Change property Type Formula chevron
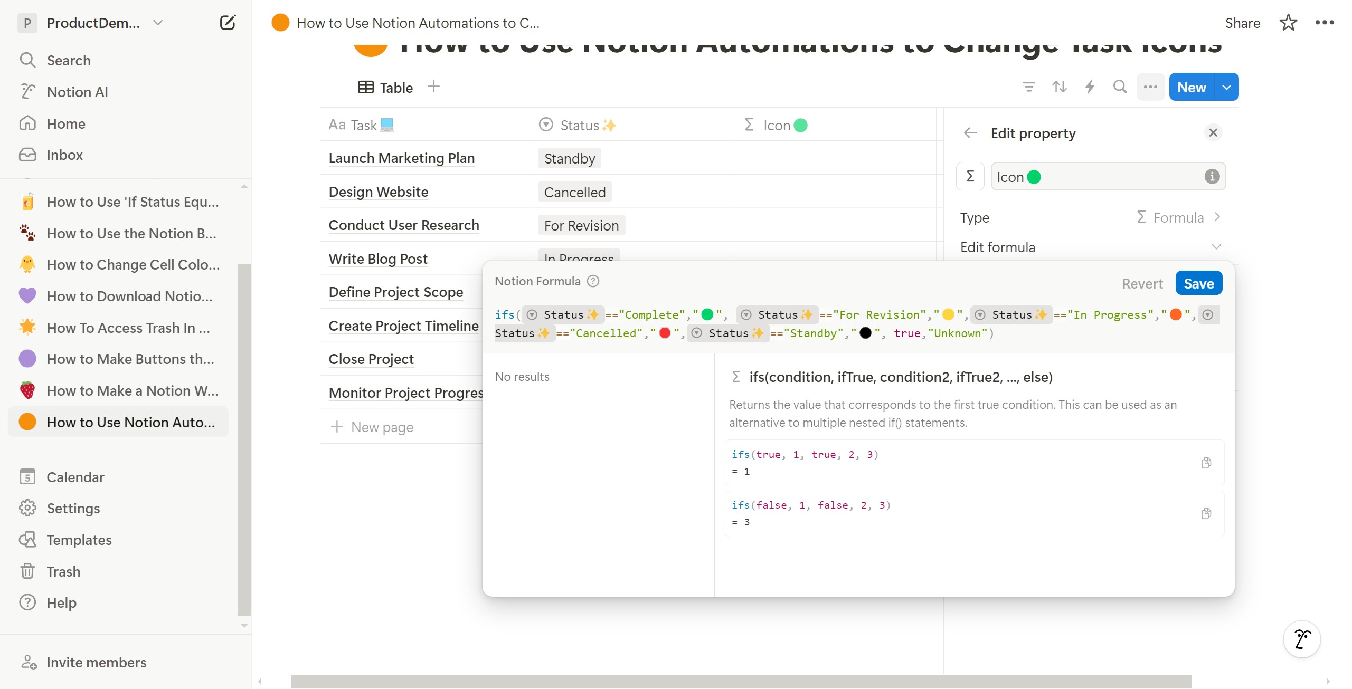1352x689 pixels. point(1217,217)
